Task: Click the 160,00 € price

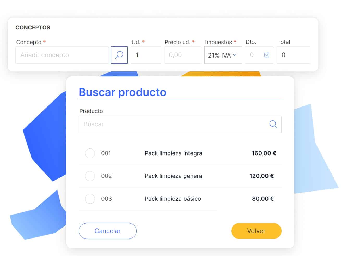Action: click(264, 153)
